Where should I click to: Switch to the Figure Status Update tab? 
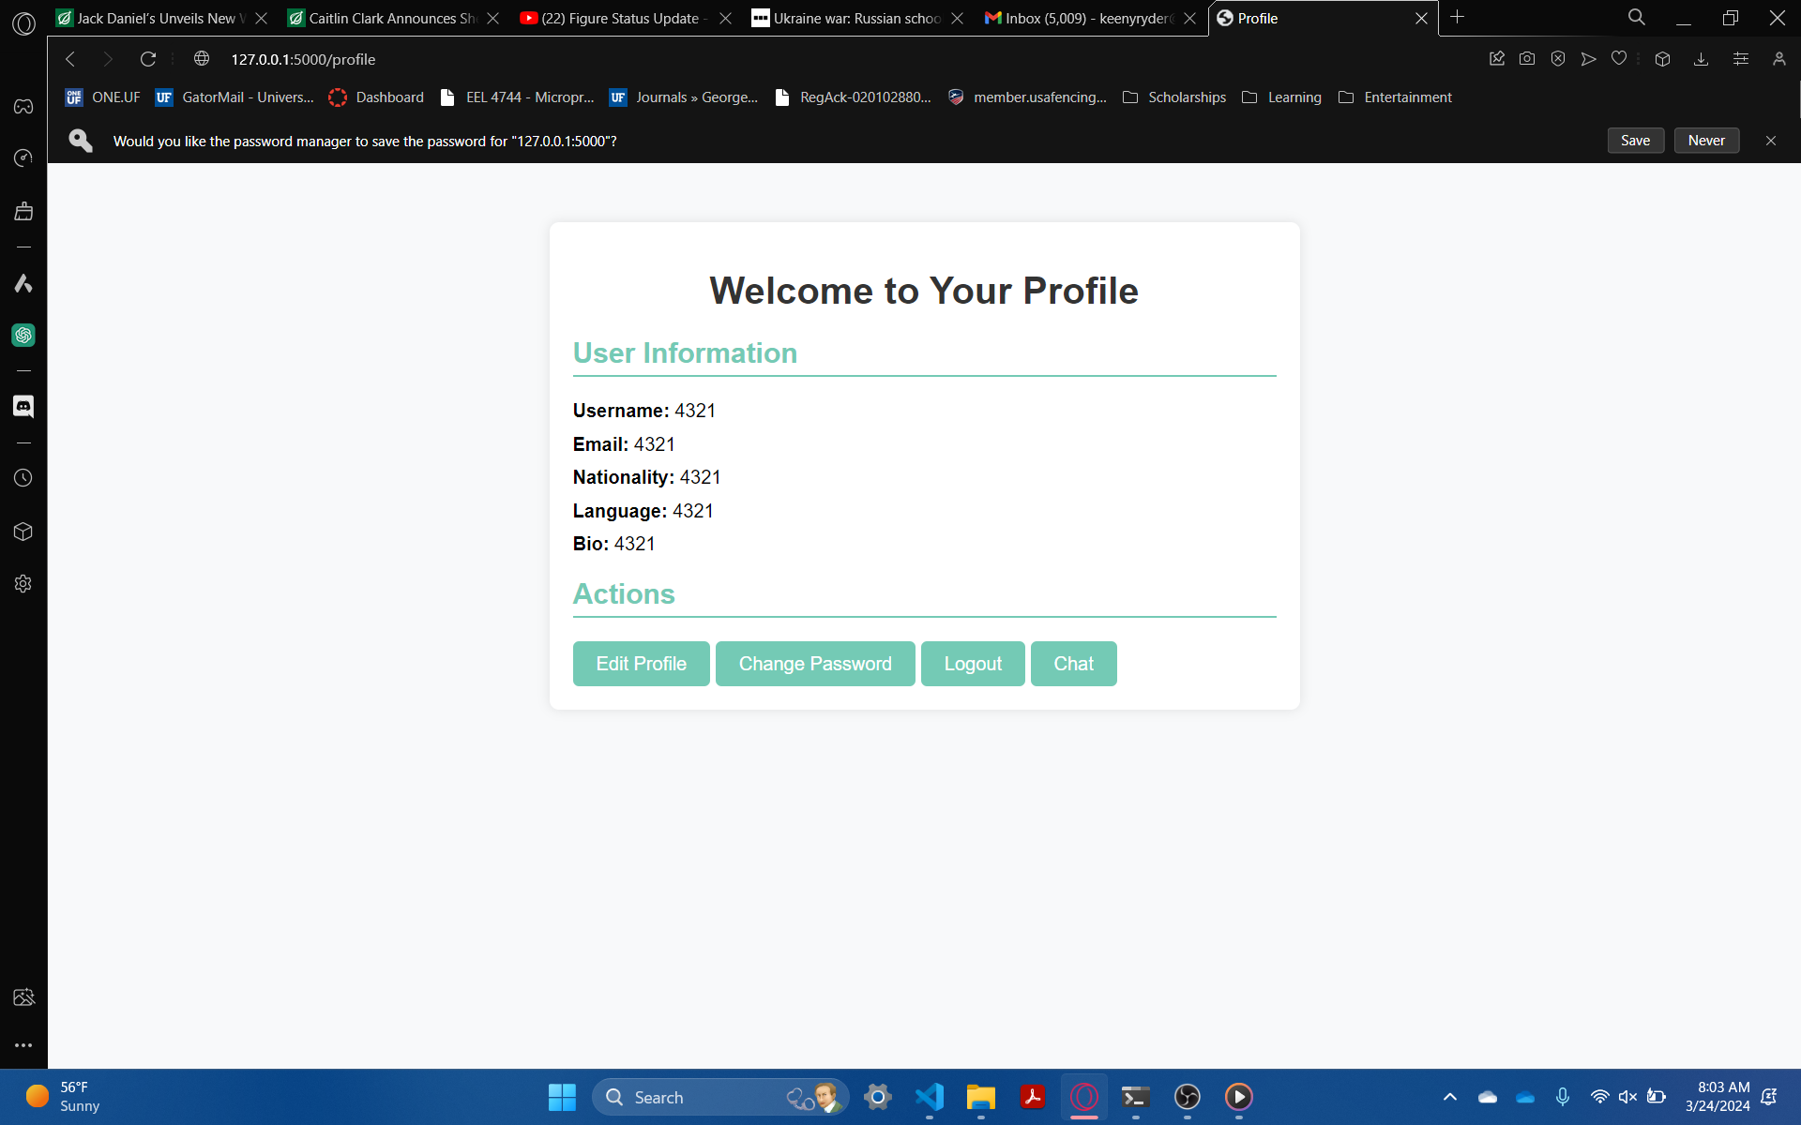[x=614, y=19]
